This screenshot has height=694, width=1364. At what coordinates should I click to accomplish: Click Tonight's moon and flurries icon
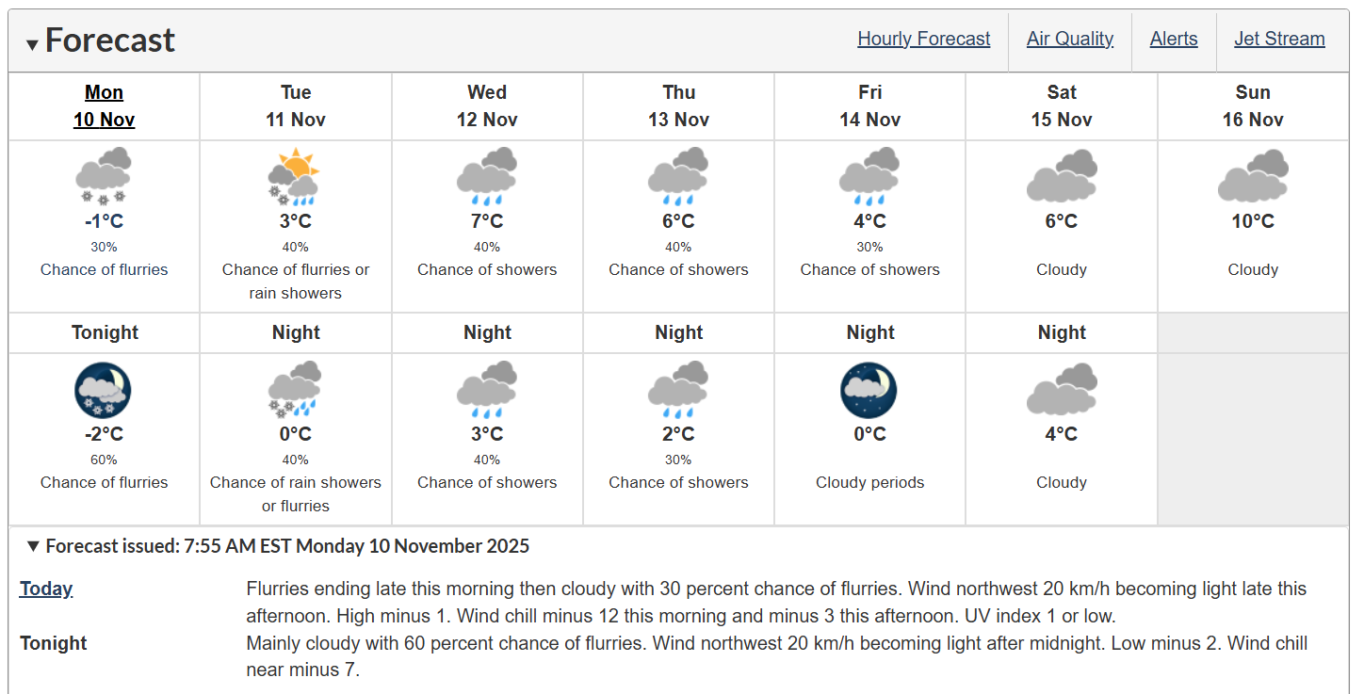point(104,390)
